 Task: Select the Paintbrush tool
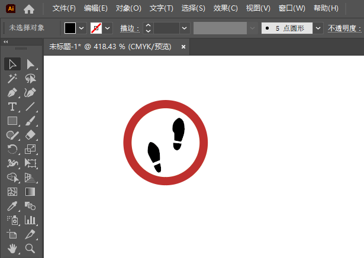pos(30,121)
